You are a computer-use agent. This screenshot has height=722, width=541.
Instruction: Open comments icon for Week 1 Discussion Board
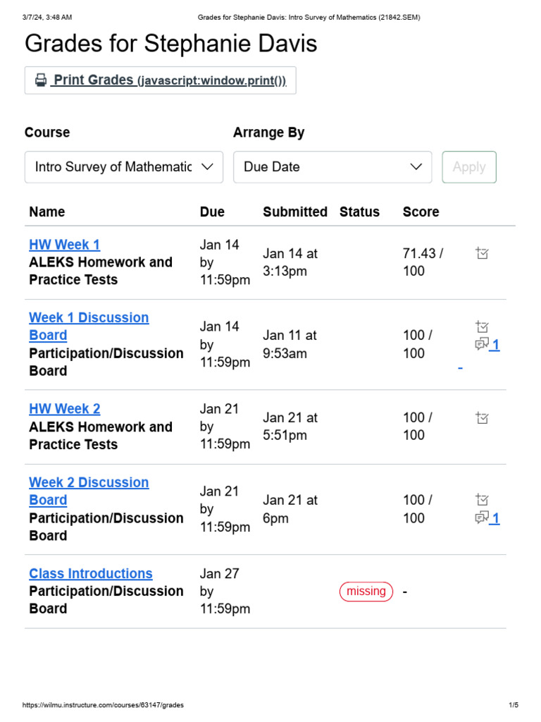pyautogui.click(x=483, y=344)
